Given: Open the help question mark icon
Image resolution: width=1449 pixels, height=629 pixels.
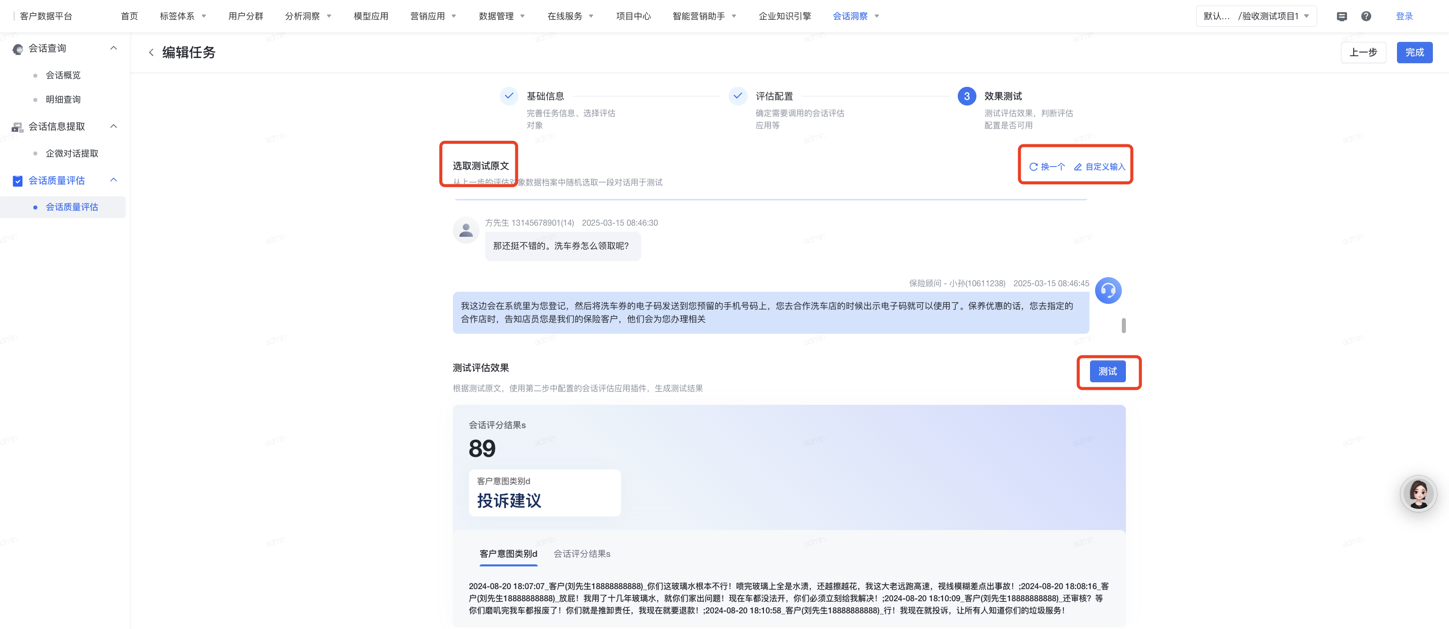Looking at the screenshot, I should click(1366, 16).
